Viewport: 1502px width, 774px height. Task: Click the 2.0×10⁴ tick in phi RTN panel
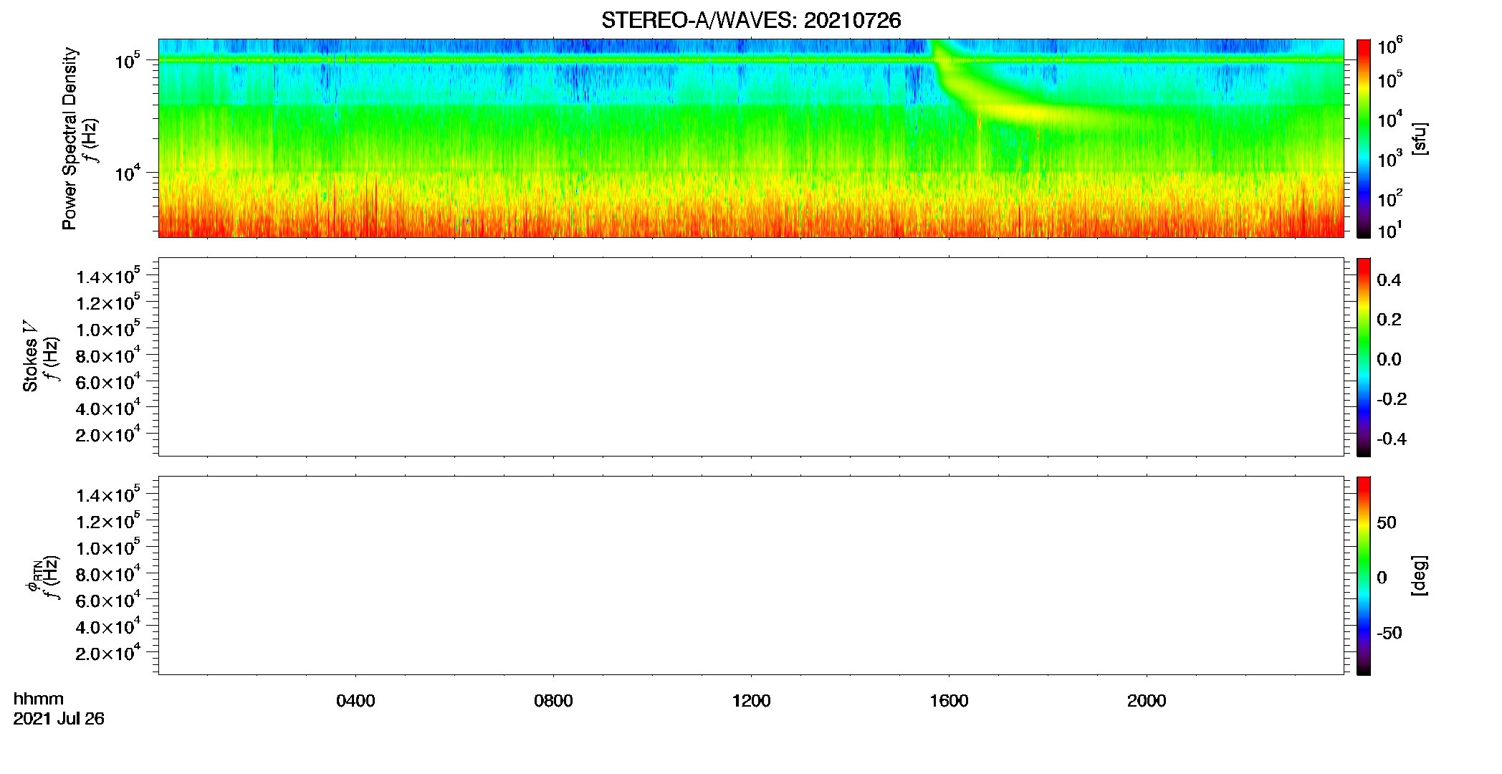[x=108, y=653]
